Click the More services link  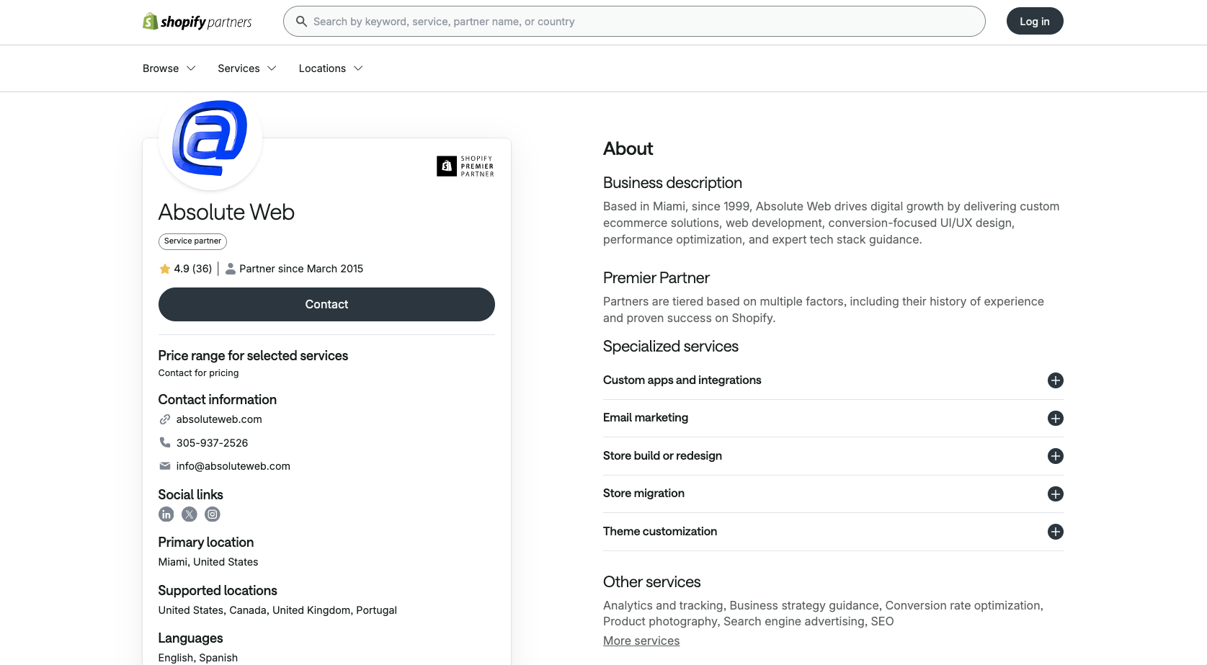pyautogui.click(x=641, y=640)
